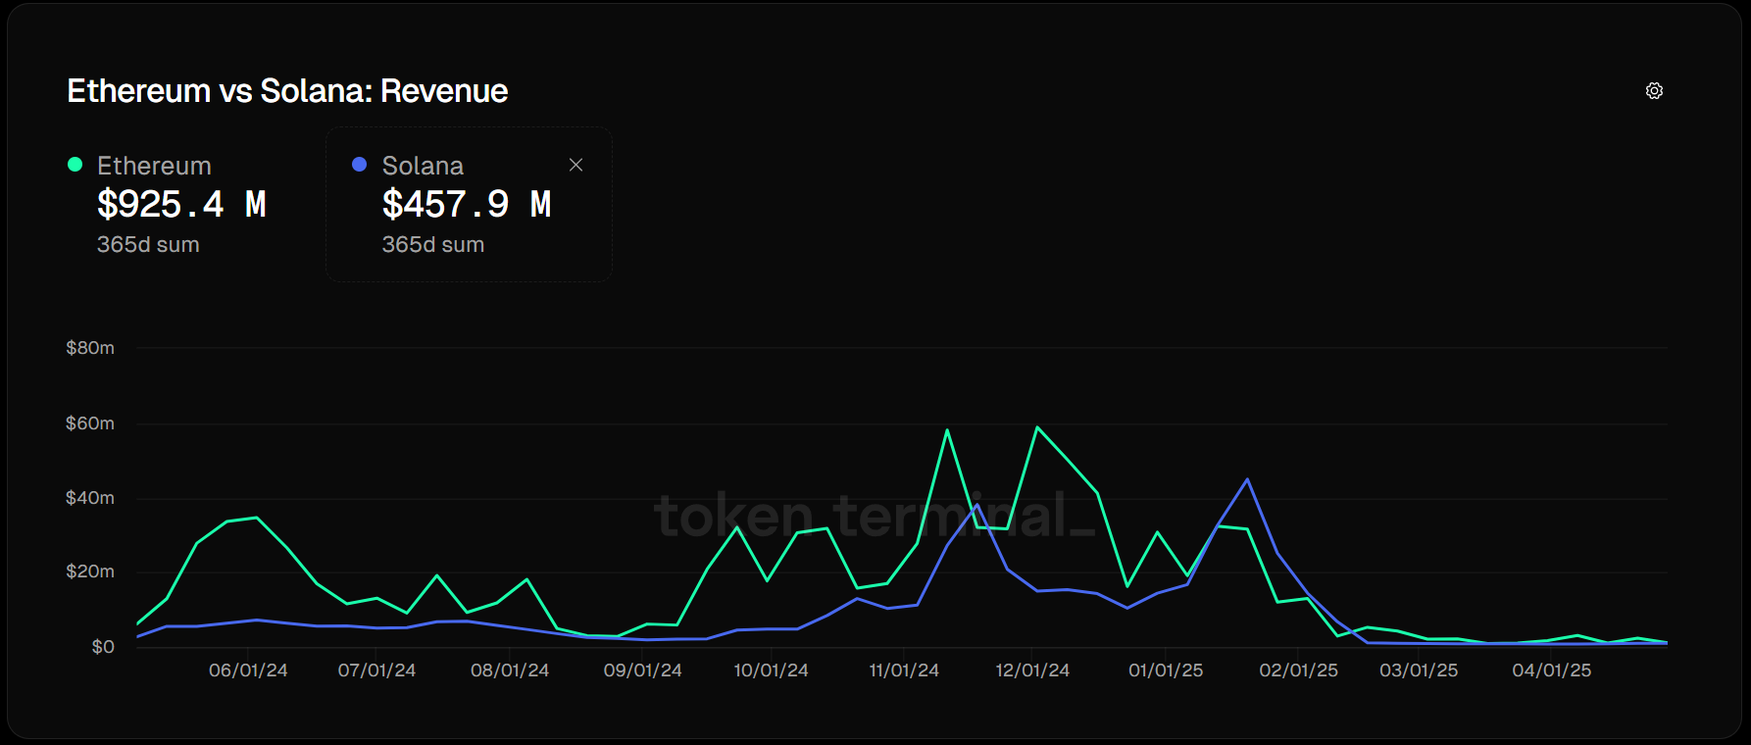This screenshot has height=745, width=1751.
Task: Select the Ethereum series label
Action: pyautogui.click(x=154, y=166)
